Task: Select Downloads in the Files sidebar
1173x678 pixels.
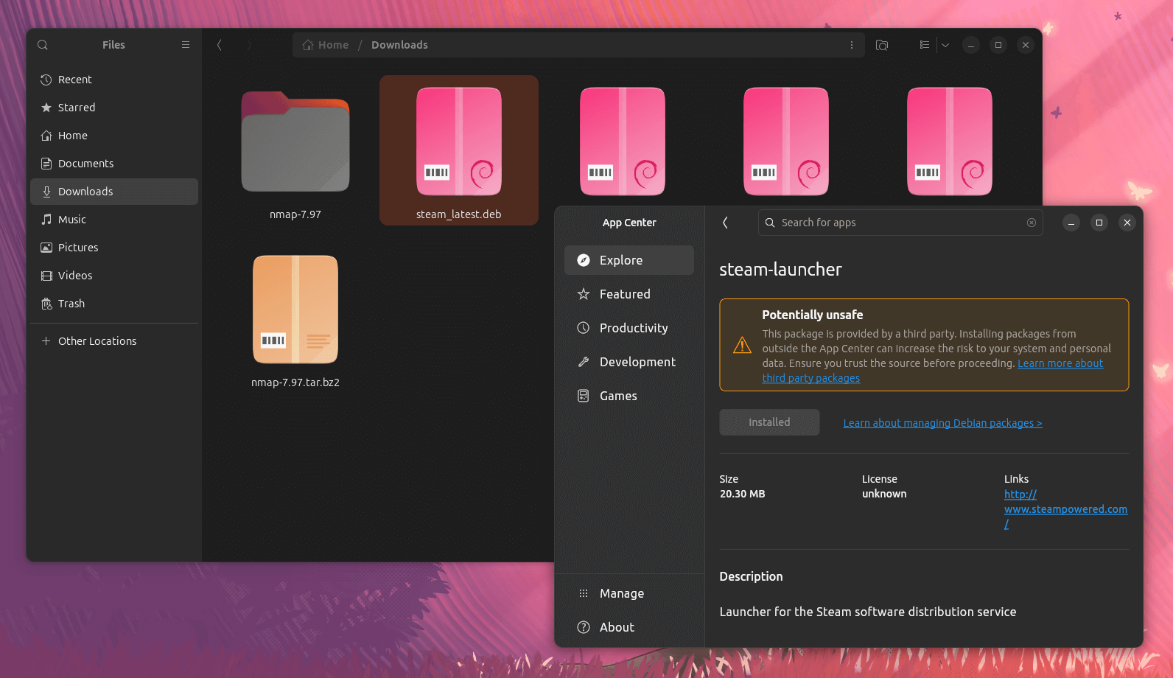Action: pos(114,192)
